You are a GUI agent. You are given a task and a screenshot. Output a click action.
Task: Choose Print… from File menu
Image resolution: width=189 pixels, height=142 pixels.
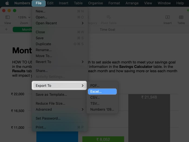tap(60, 127)
